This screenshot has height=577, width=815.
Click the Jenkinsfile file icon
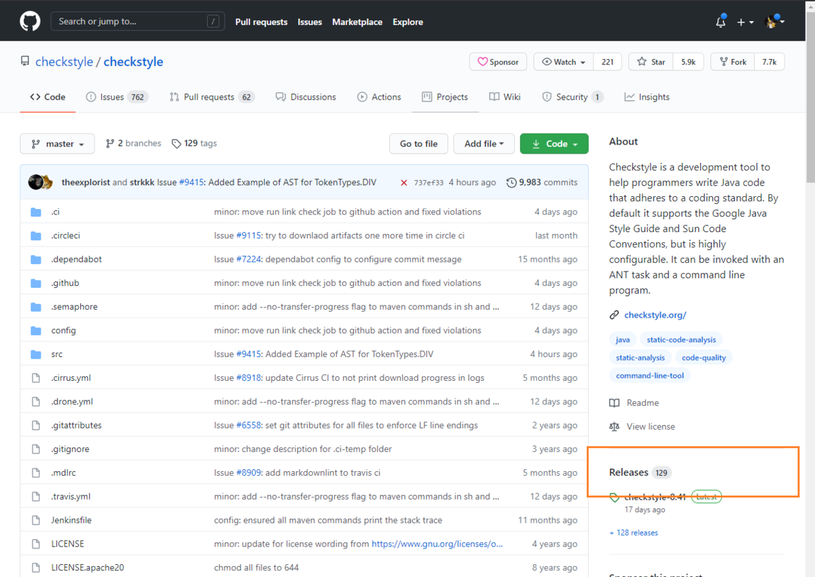tap(36, 520)
